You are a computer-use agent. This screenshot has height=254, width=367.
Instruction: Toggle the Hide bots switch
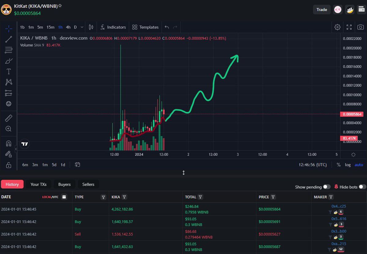click(362, 187)
